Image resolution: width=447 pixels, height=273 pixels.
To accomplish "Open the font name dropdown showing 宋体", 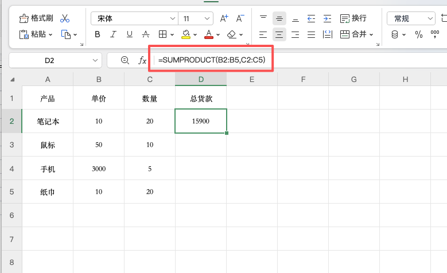I will [x=133, y=18].
